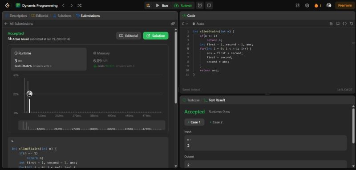Image resolution: width=356 pixels, height=170 pixels.
Task: Pick a random problem shuffle icon
Action: tap(80, 5)
